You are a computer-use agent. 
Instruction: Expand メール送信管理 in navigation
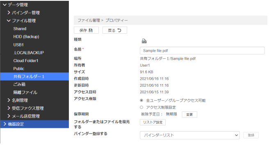(x=9, y=116)
